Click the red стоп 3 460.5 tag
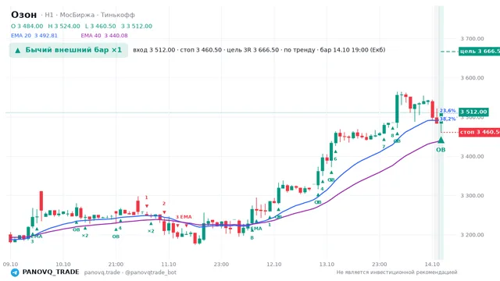The image size is (500, 281). coord(479,132)
